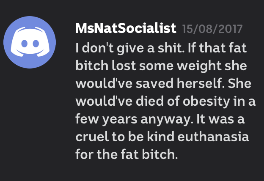Viewport: 264px width, 181px height.
Task: Select the word "obesity" in the message
Action: (206, 102)
